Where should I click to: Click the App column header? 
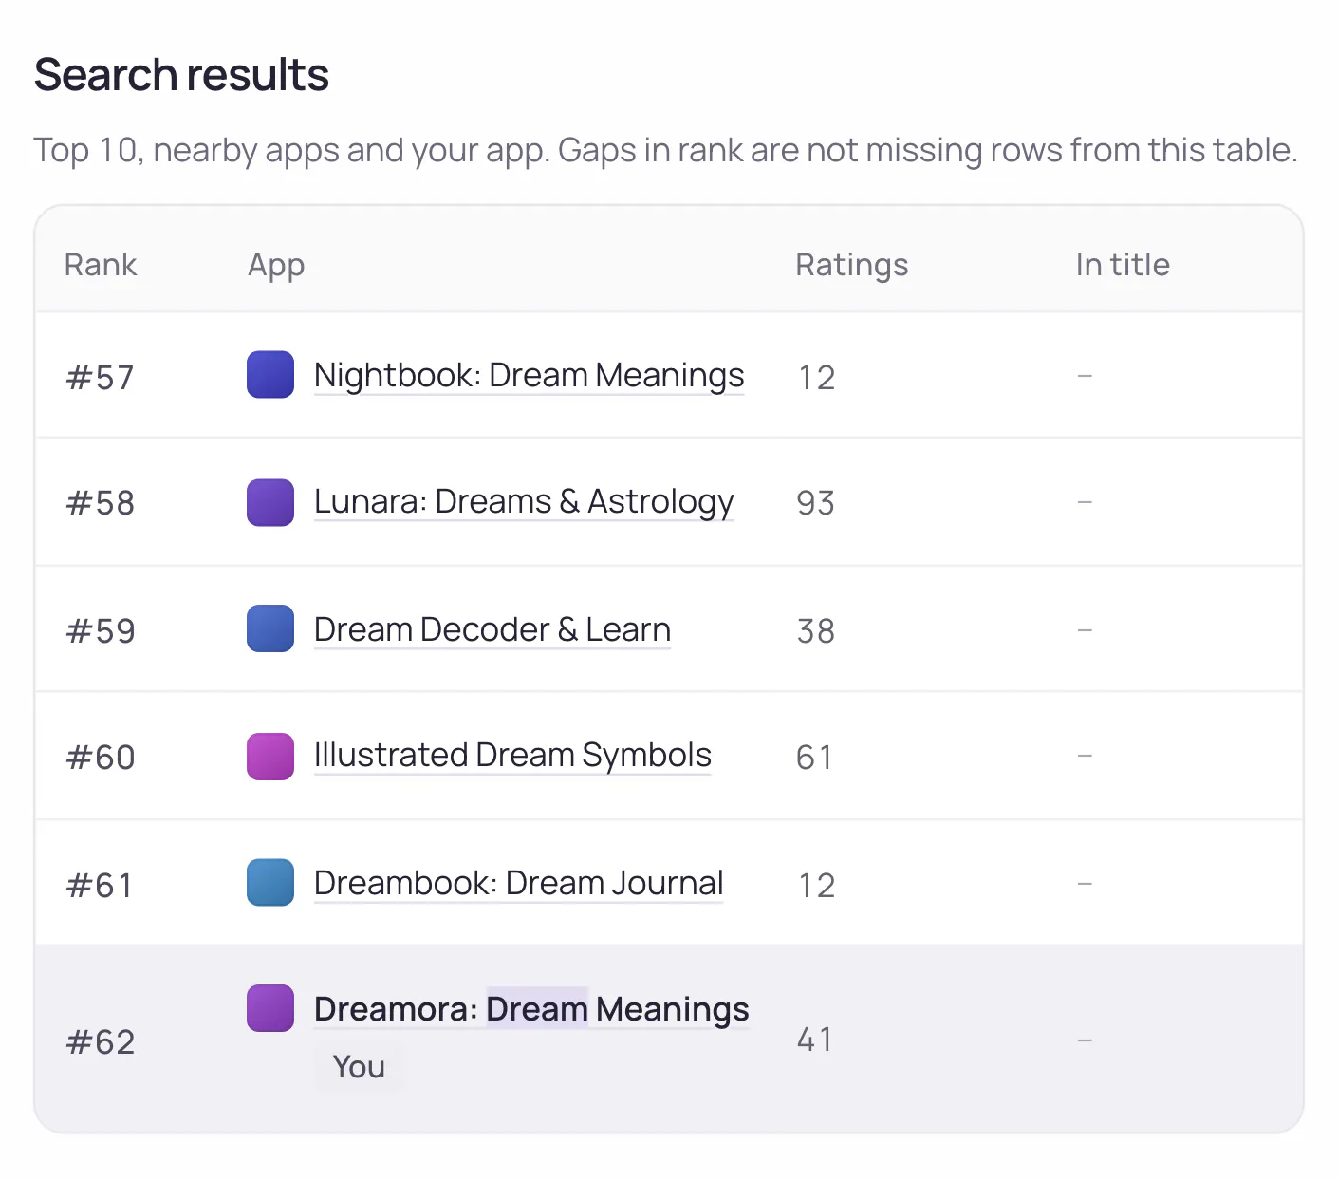(x=276, y=266)
